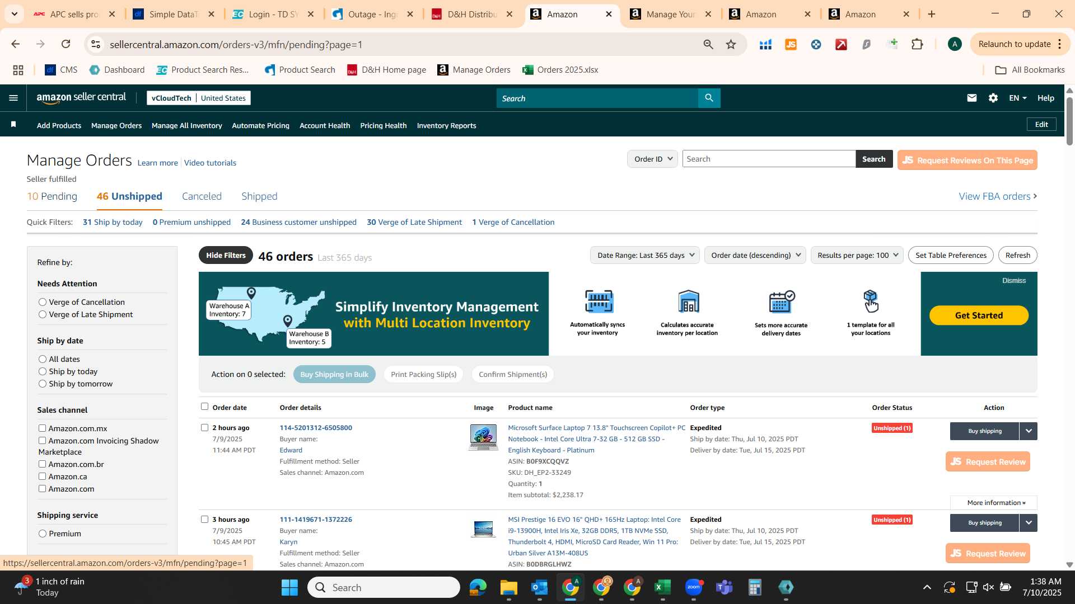This screenshot has height=604, width=1075.
Task: Click the MSI Prestige laptop thumbnail
Action: (x=483, y=528)
